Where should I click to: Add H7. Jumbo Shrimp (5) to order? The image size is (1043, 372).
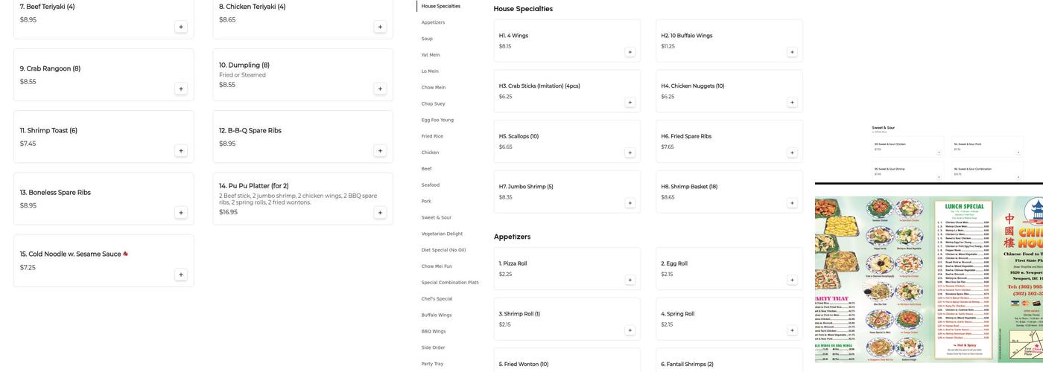point(630,203)
